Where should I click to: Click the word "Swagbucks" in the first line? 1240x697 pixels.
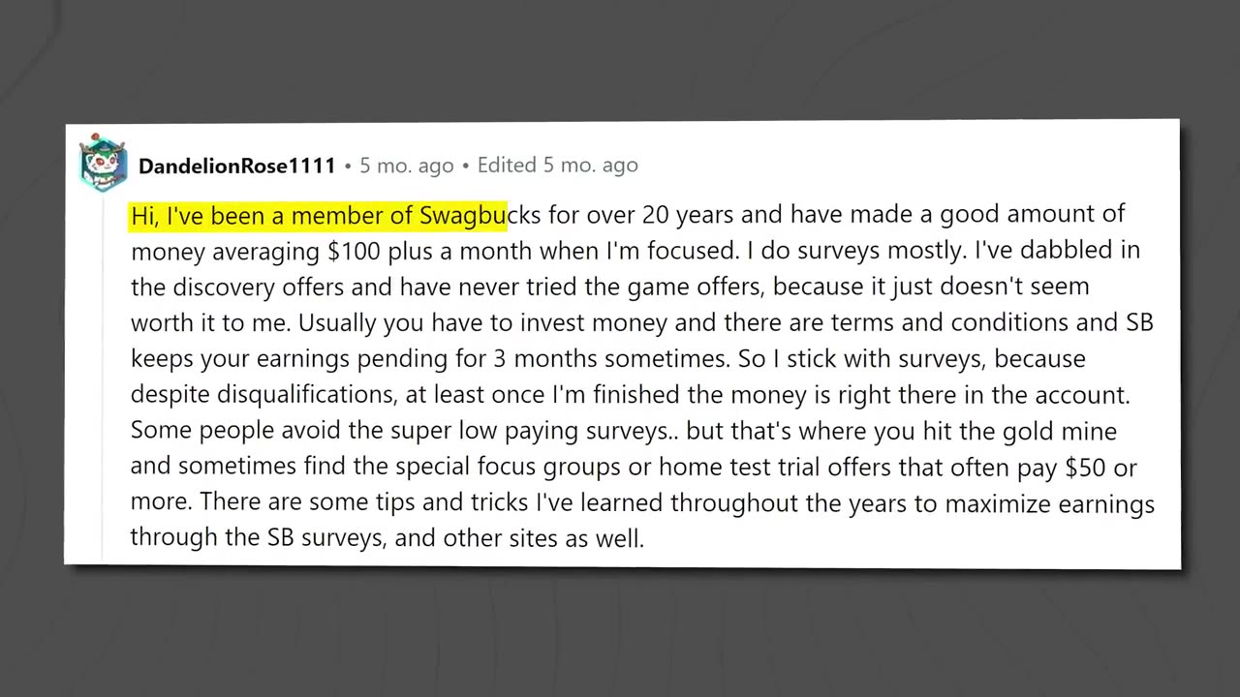point(480,215)
